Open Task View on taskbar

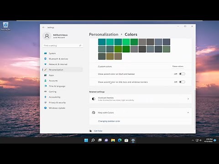coord(99,140)
